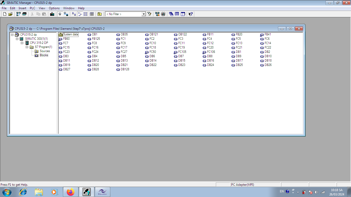The height and width of the screenshot is (197, 351).
Task: Toggle Simulation on/off toolbar button
Action: tap(163, 14)
